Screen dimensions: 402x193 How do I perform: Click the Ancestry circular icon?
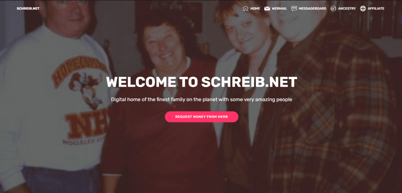[x=333, y=8]
